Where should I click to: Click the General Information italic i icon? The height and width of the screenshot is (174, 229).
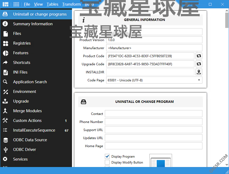point(84,20)
